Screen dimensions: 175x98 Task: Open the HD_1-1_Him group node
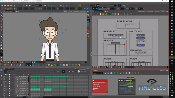click(127, 87)
